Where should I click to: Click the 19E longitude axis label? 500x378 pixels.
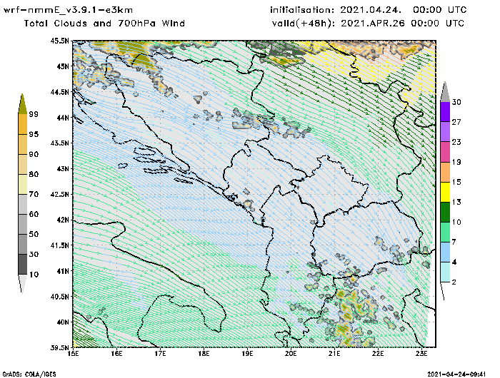pyautogui.click(x=247, y=354)
